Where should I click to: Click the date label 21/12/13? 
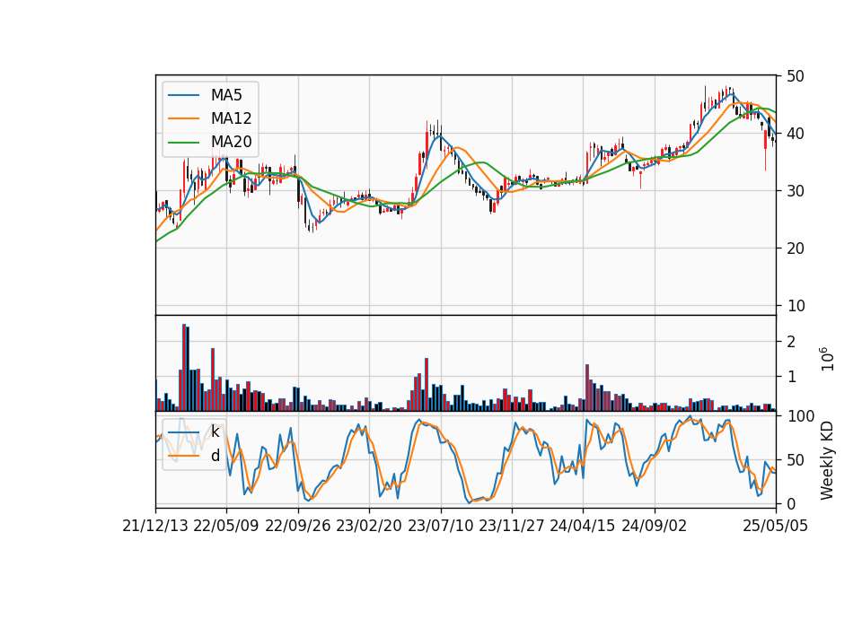[155, 526]
